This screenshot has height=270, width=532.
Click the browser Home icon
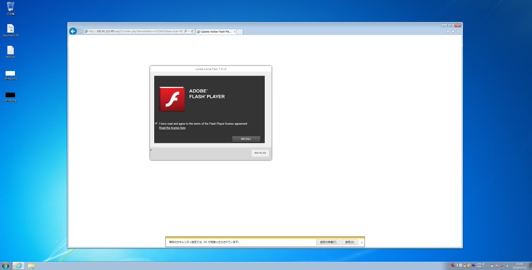click(x=448, y=31)
